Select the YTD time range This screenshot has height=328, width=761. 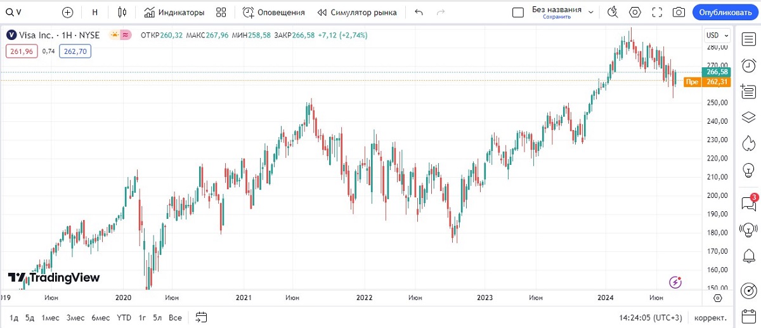tap(124, 317)
